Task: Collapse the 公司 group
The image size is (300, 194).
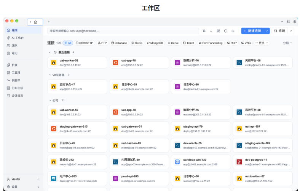Action: [50, 100]
